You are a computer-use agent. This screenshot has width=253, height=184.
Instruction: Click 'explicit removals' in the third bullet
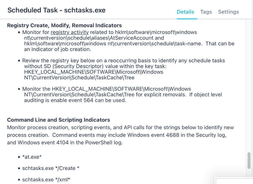pos(166,95)
